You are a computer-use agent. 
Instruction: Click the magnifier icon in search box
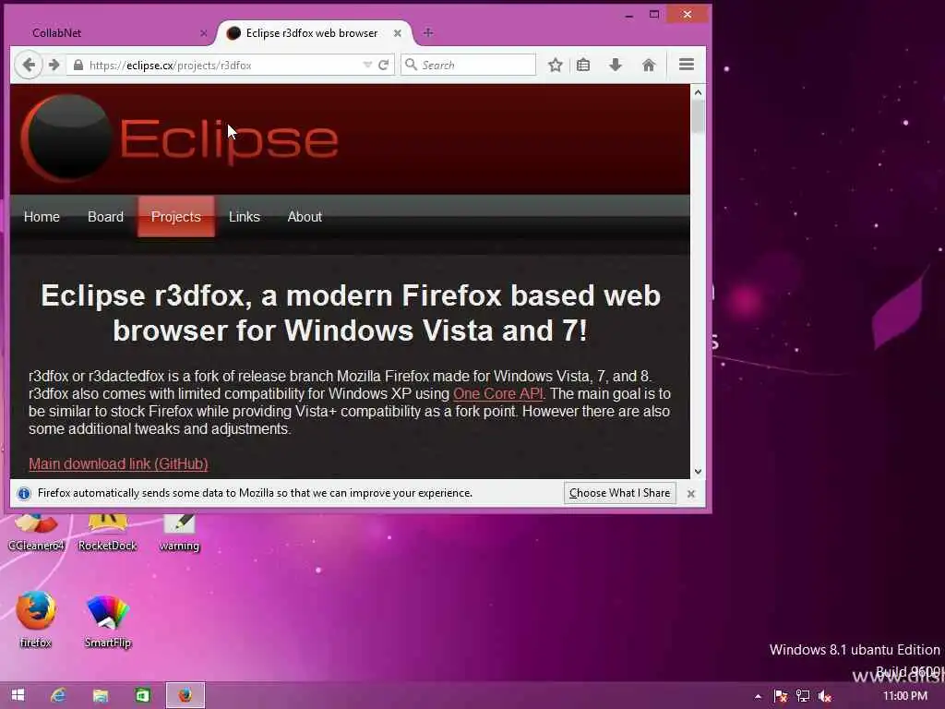click(x=411, y=65)
